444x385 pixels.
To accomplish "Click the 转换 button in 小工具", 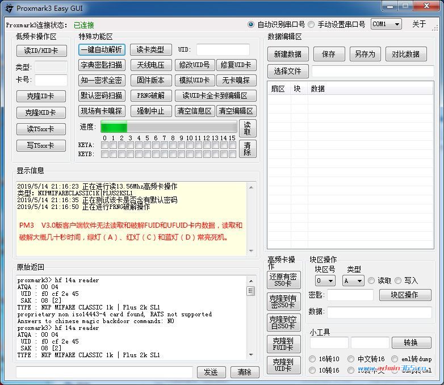I will coord(412,343).
